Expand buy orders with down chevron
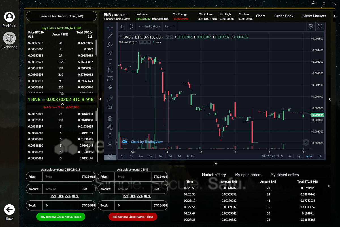 coord(63,94)
